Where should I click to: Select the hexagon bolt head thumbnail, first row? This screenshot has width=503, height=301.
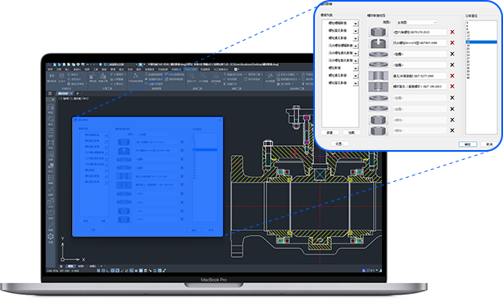pos(378,32)
